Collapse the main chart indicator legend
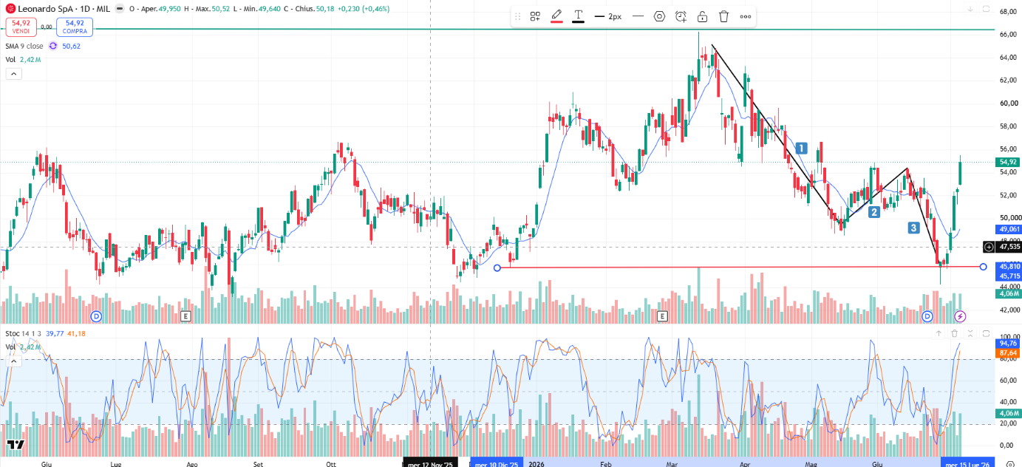The image size is (1022, 467). (x=13, y=73)
